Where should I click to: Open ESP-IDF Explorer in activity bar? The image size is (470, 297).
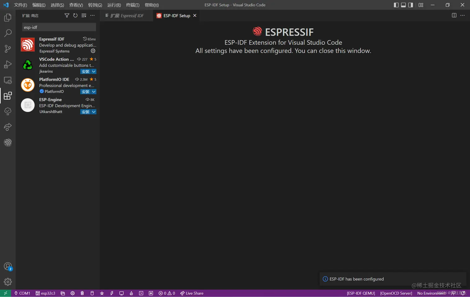pyautogui.click(x=8, y=142)
